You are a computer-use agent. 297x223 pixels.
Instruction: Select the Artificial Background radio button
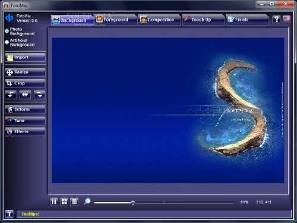tap(7, 42)
